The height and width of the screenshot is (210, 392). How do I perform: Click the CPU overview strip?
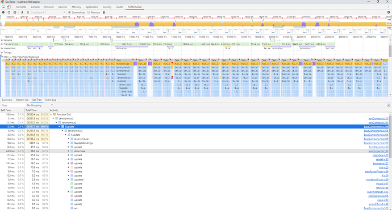pos(194,24)
